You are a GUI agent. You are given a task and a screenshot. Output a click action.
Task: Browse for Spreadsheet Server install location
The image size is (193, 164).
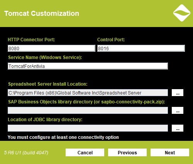tap(178, 93)
